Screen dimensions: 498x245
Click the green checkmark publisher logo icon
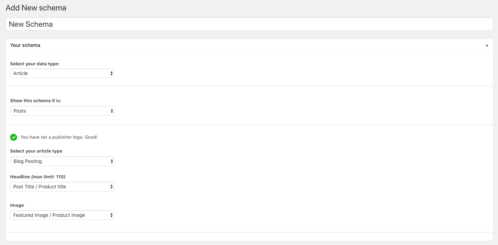click(14, 137)
